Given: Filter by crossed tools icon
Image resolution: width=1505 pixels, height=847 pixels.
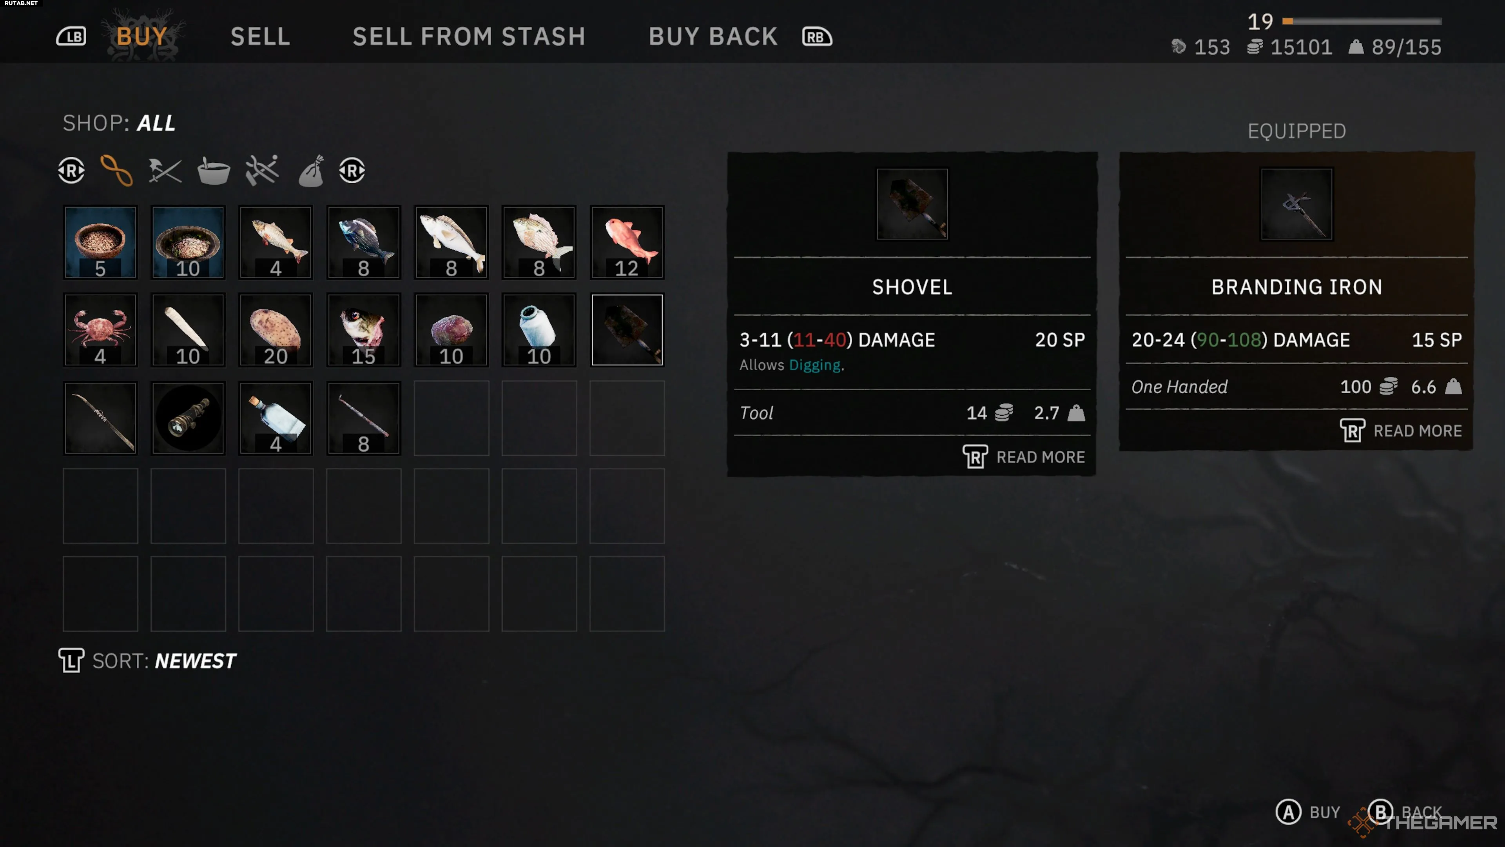Looking at the screenshot, I should [262, 171].
